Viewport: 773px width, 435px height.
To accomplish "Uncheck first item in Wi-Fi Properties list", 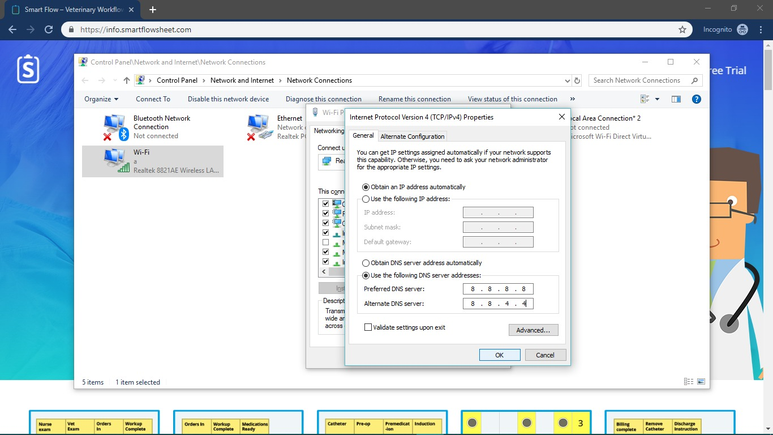I will click(325, 204).
